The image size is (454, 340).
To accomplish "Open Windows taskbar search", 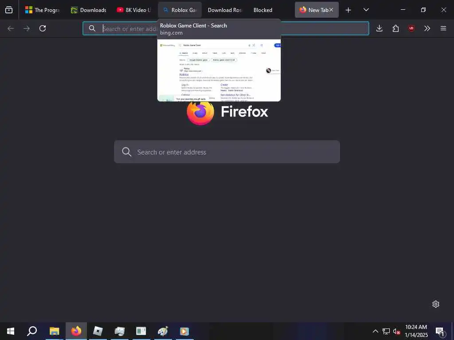I will click(x=32, y=331).
